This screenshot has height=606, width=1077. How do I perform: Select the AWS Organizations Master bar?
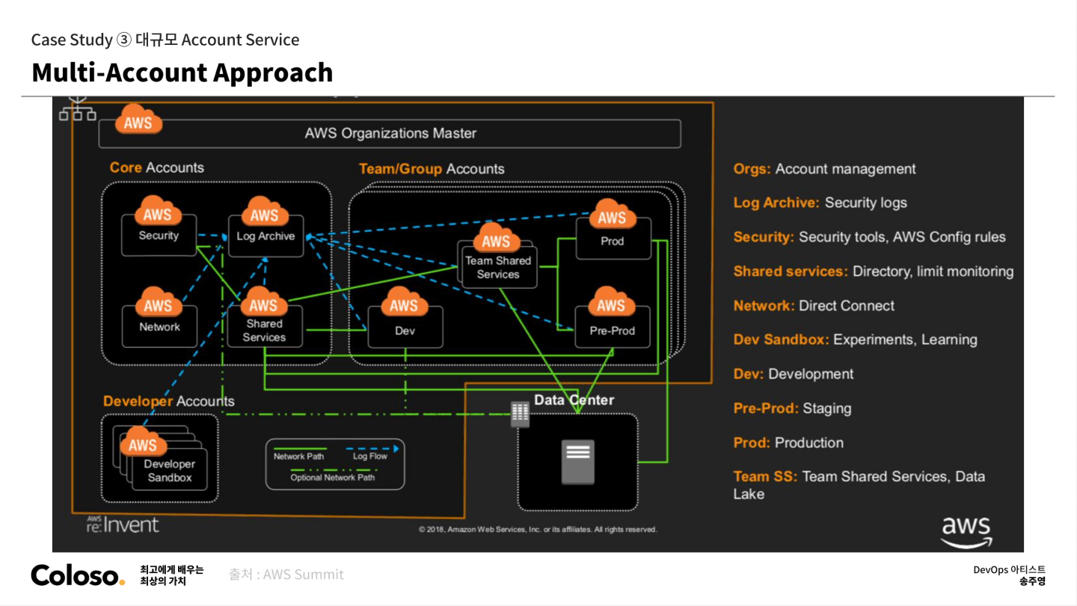click(390, 134)
